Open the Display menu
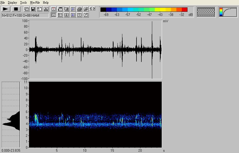The height and width of the screenshot is (153, 239). coord(12,3)
